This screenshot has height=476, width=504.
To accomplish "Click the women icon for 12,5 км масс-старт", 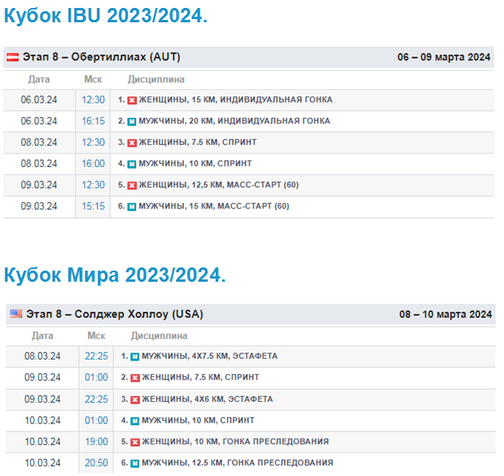I will click(132, 185).
